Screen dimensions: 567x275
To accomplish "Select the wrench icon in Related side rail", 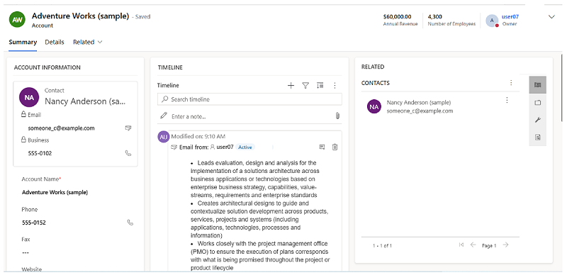I will coord(538,120).
